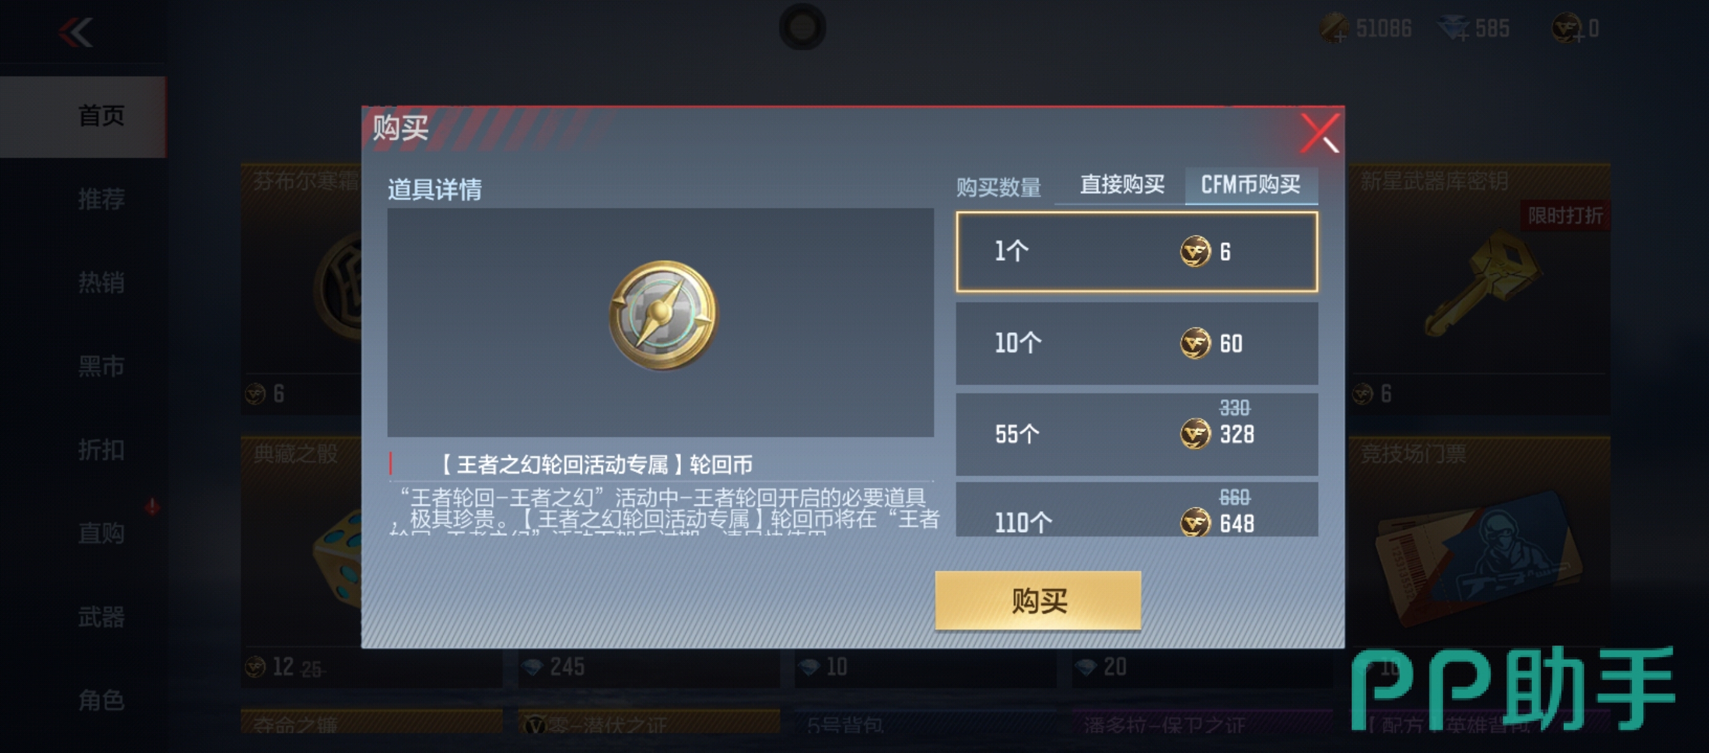Viewport: 1709px width, 753px height.
Task: Open the 武器 sidebar category
Action: (100, 616)
